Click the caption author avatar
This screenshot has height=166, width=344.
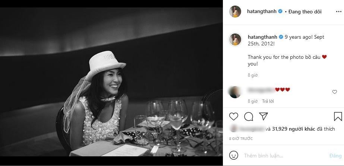click(x=235, y=39)
